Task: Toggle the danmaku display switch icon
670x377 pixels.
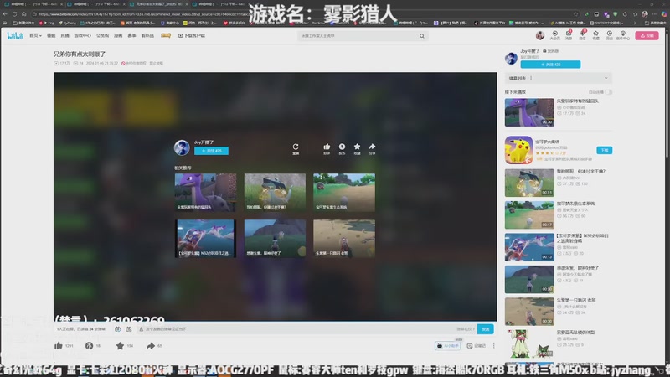Action: [x=117, y=328]
